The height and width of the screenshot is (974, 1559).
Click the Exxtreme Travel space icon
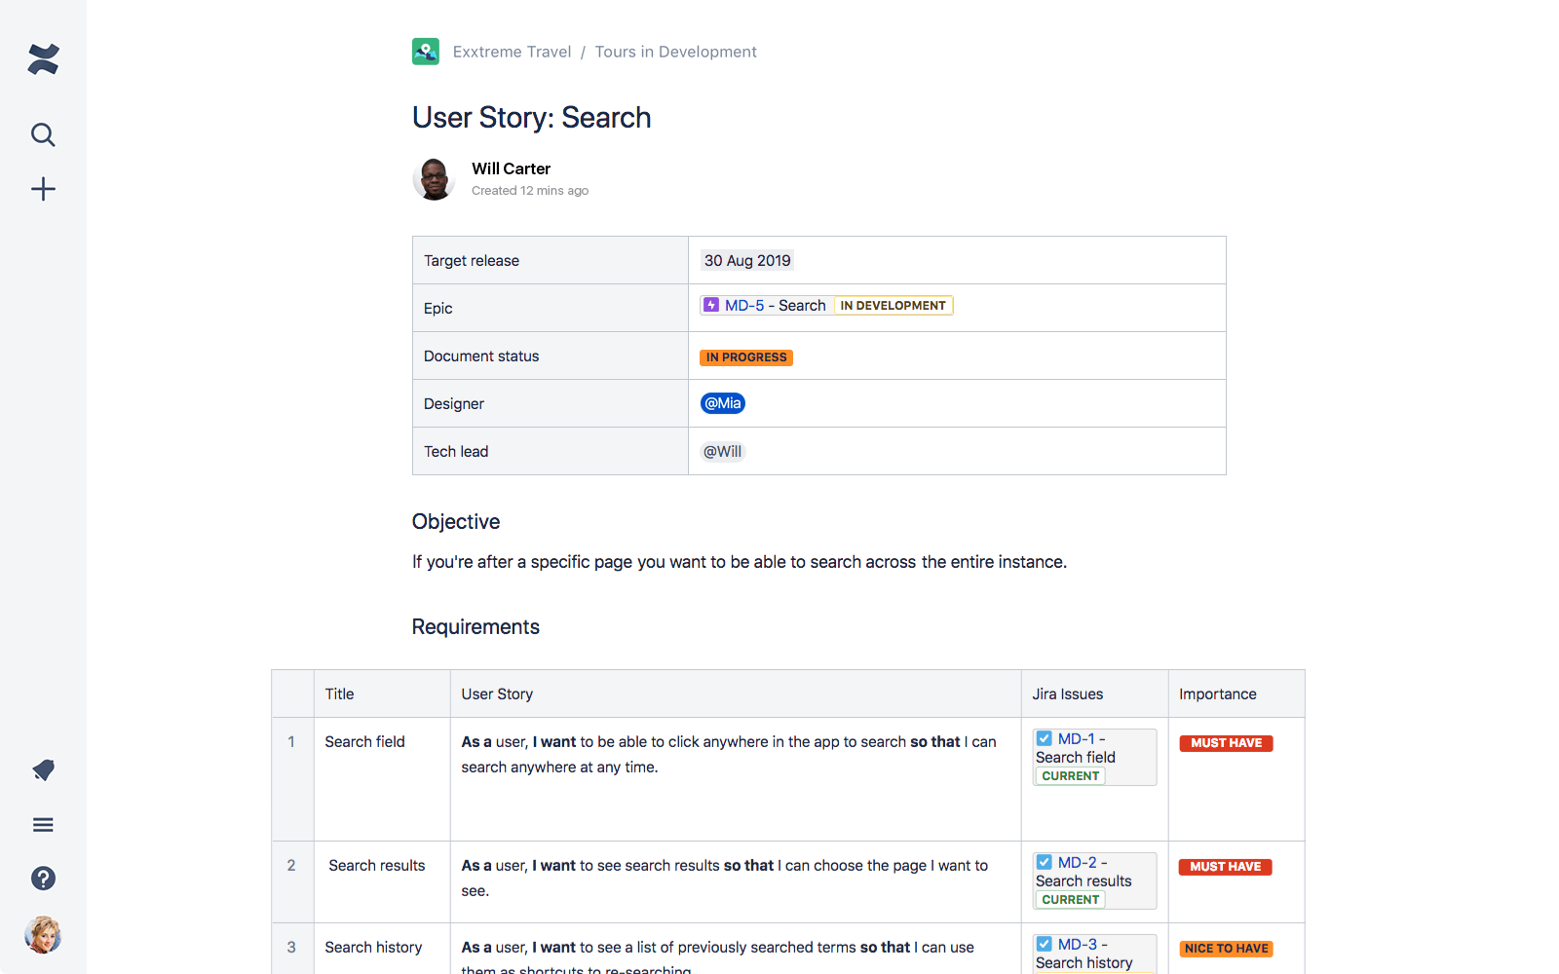pos(426,52)
